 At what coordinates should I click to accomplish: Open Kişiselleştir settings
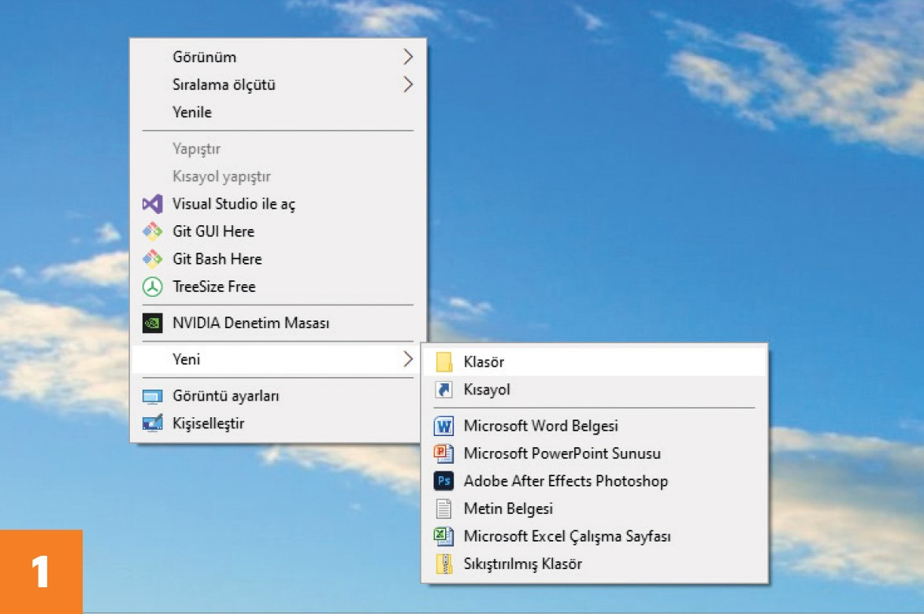pyautogui.click(x=278, y=424)
